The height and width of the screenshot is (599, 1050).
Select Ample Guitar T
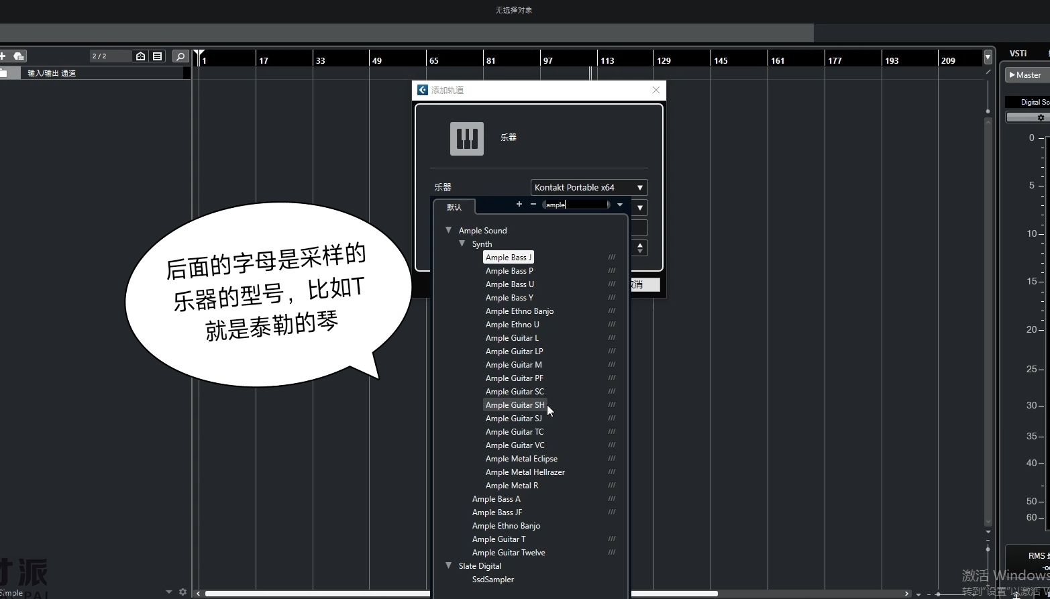tap(498, 539)
